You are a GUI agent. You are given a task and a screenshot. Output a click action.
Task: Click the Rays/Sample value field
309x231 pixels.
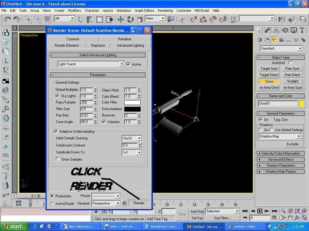(x=86, y=103)
